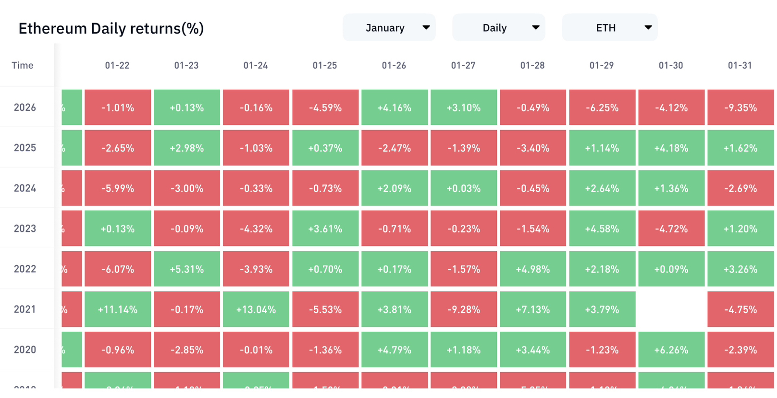Select the 2021 row label
This screenshot has width=777, height=398.
coord(25,309)
